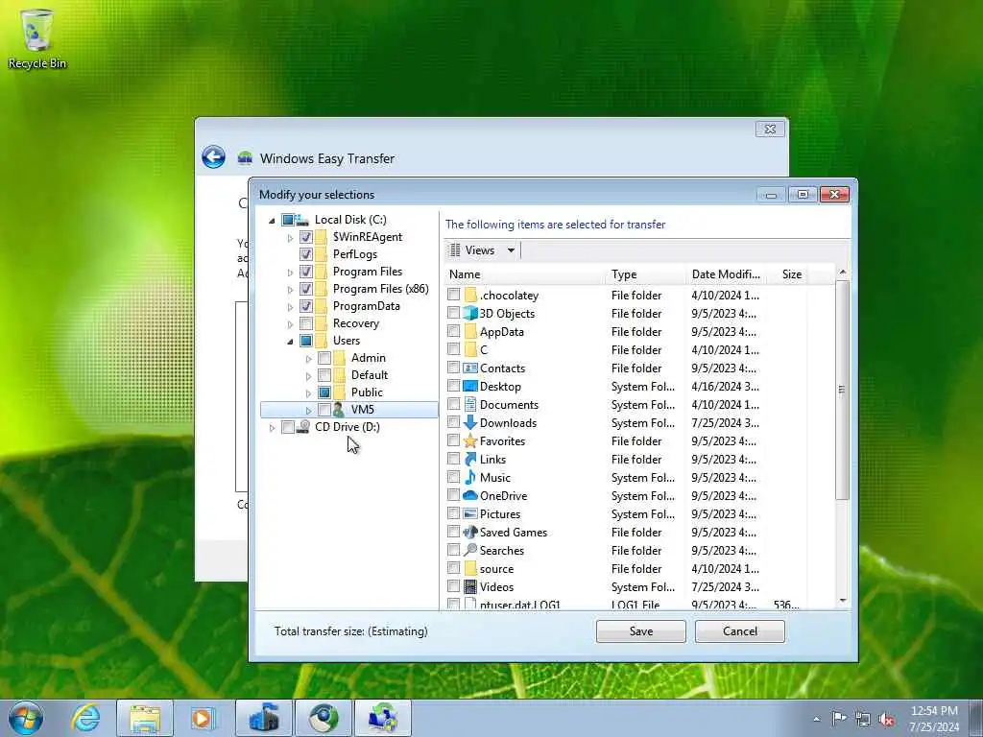Click the Links folder icon
This screenshot has height=737, width=983.
[x=470, y=459]
